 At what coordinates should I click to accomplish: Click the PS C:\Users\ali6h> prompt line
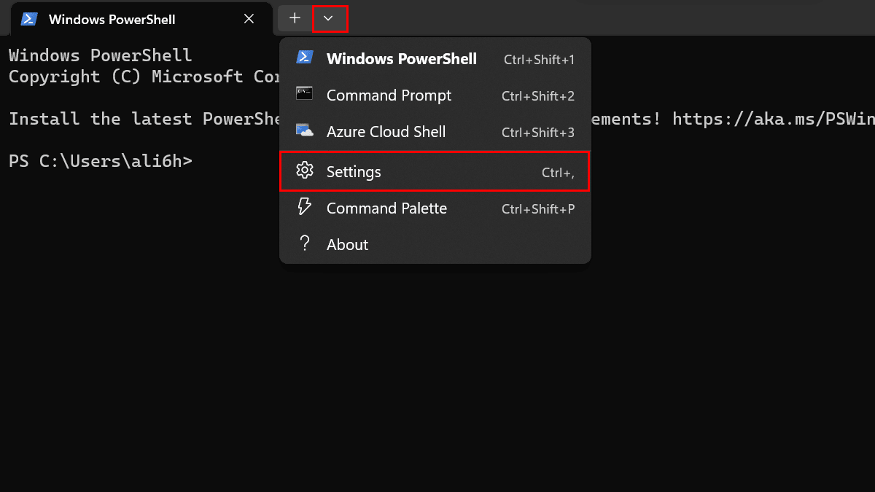101,161
